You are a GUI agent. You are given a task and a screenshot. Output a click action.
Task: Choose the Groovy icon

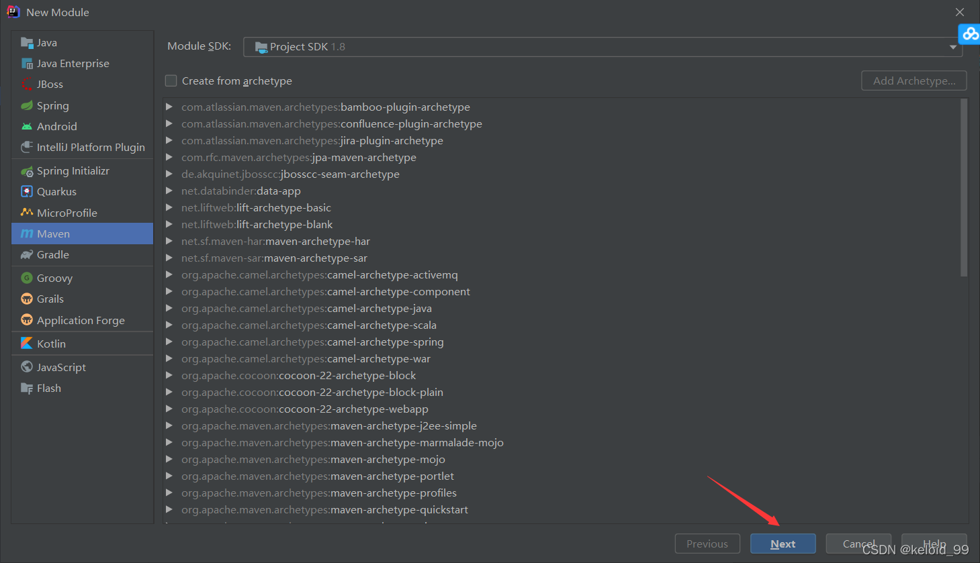tap(27, 278)
